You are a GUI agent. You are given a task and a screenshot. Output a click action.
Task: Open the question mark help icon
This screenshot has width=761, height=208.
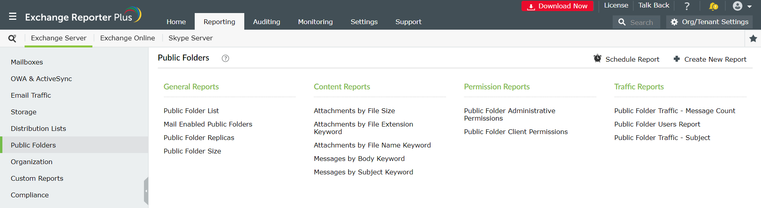pos(687,6)
